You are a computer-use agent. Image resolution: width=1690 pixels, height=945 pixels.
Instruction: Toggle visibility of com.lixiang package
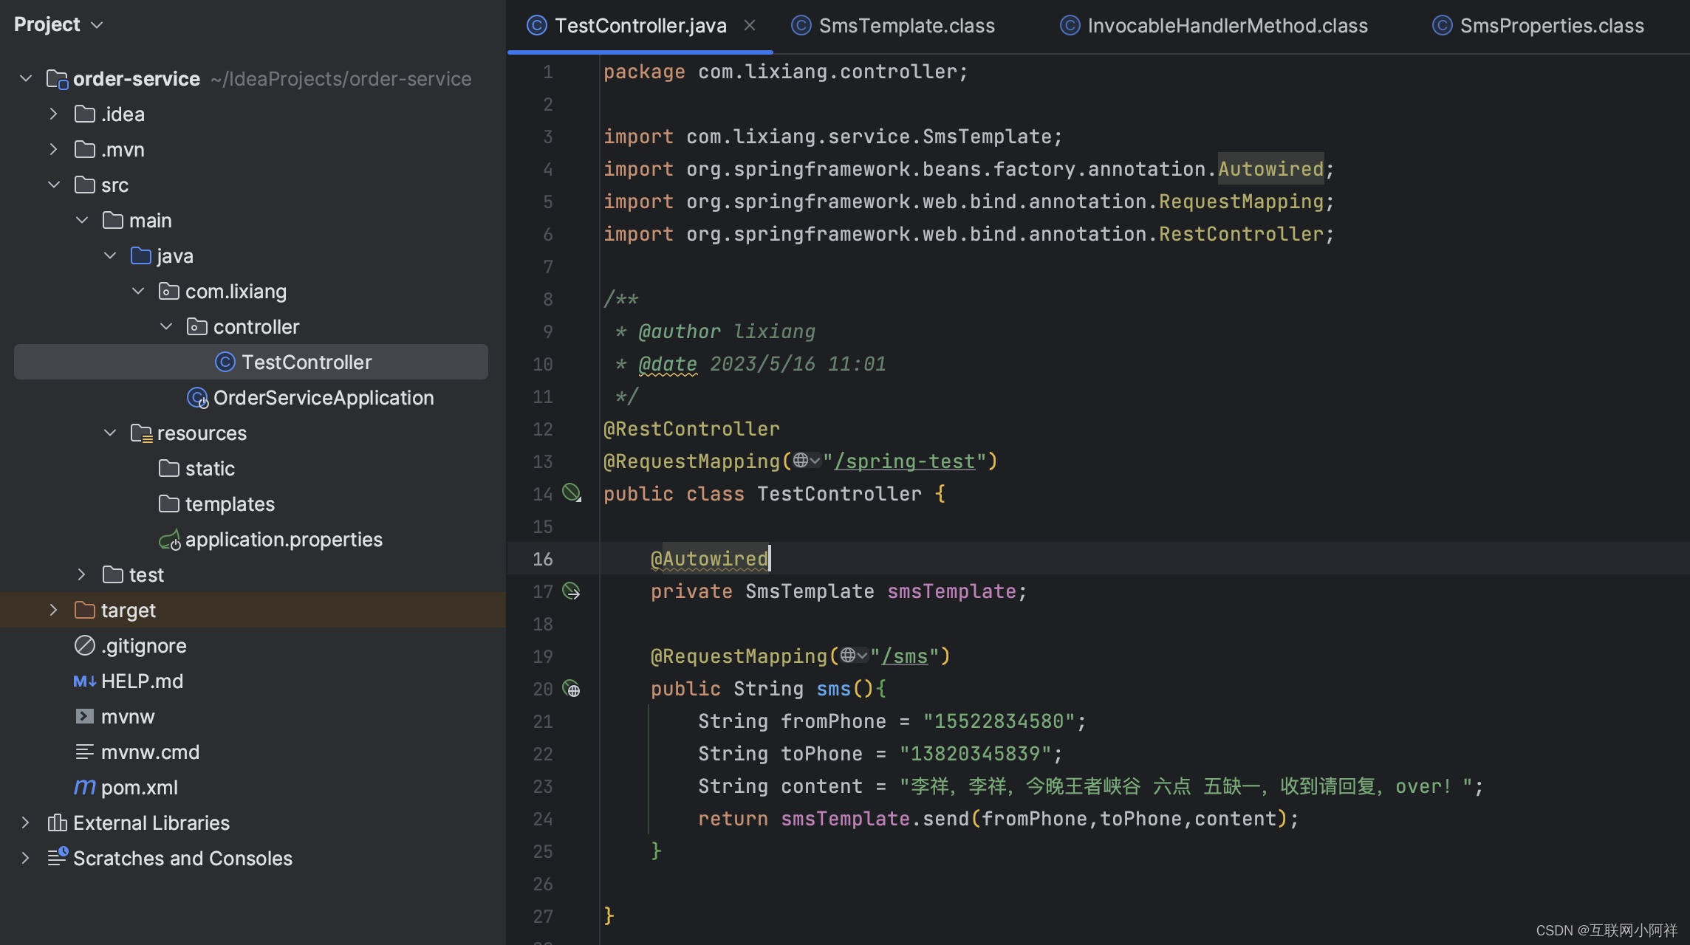(x=137, y=291)
